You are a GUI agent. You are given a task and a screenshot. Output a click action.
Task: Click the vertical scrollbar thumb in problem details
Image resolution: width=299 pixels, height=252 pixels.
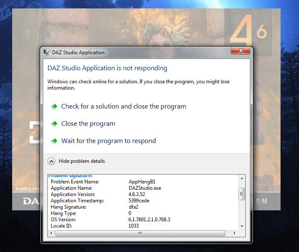242,194
